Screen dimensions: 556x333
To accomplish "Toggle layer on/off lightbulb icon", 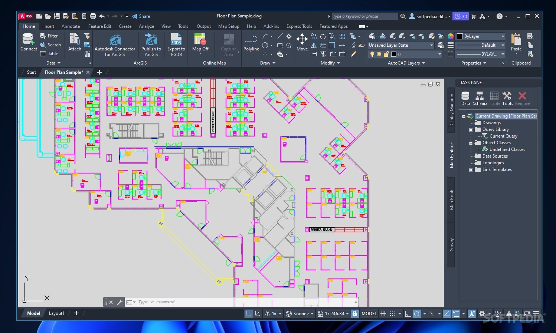I will coord(372,54).
